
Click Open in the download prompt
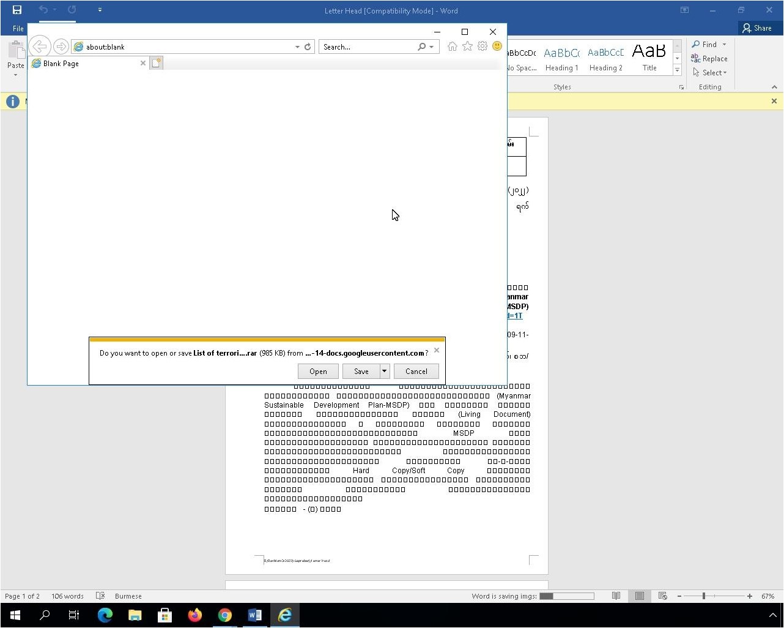318,371
